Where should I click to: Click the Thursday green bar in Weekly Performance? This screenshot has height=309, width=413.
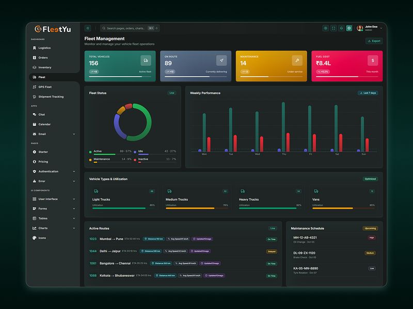pos(283,127)
